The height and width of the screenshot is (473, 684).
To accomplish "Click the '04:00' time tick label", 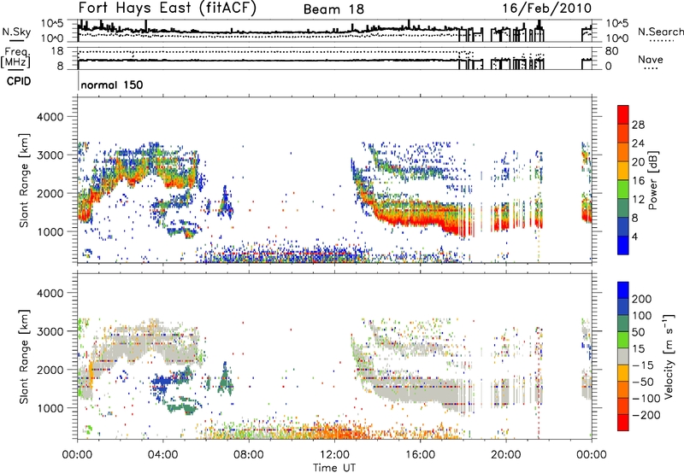I will (162, 455).
